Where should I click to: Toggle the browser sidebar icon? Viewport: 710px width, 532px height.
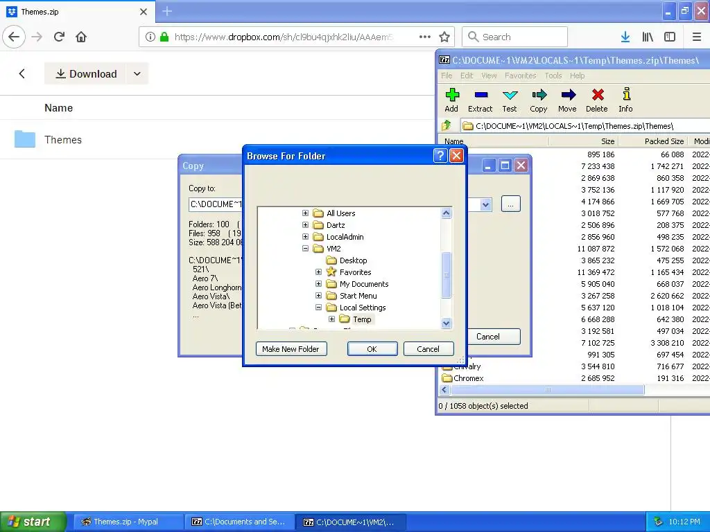(x=670, y=37)
